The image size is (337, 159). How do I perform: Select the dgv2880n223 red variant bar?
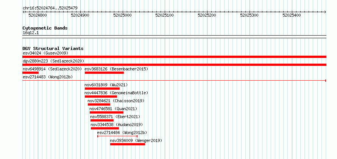point(174,65)
